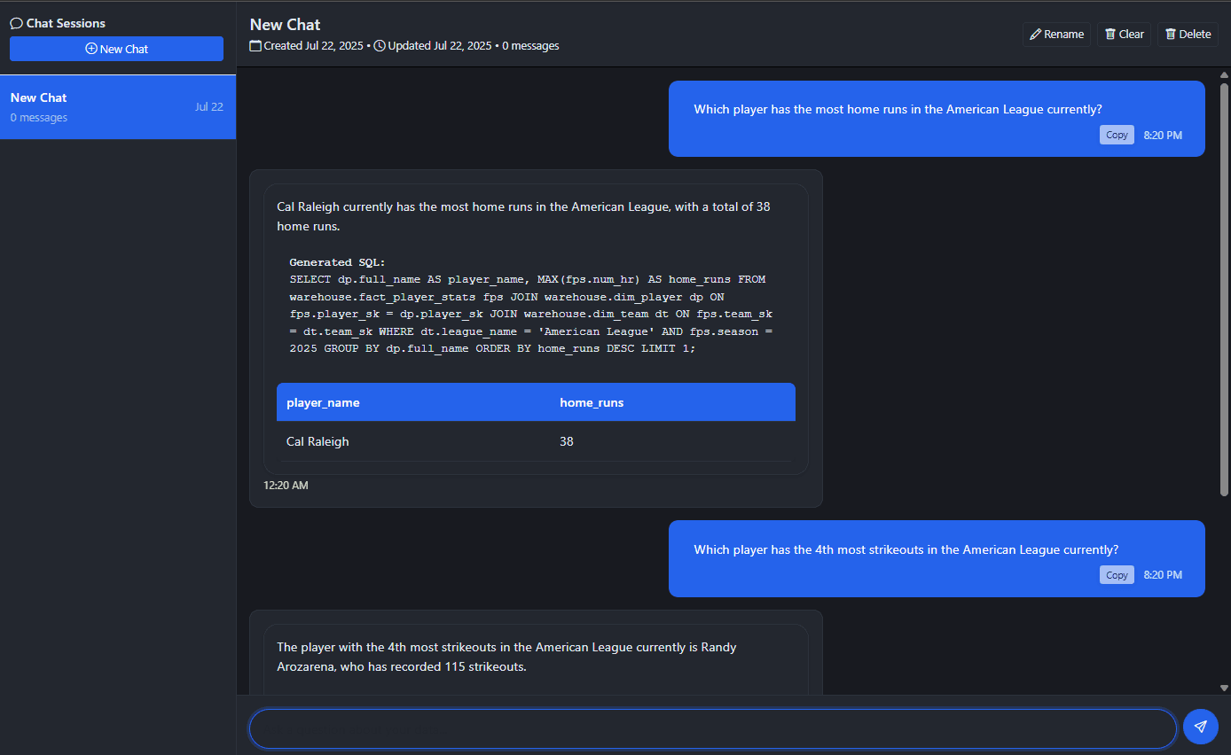The image size is (1231, 755).
Task: Focus the chat message input box
Action: click(712, 728)
